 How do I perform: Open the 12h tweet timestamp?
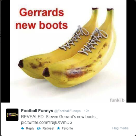pyautogui.click(x=87, y=111)
